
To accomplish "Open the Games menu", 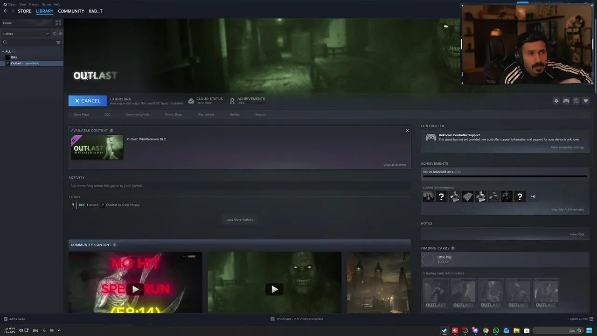I will tap(46, 4).
